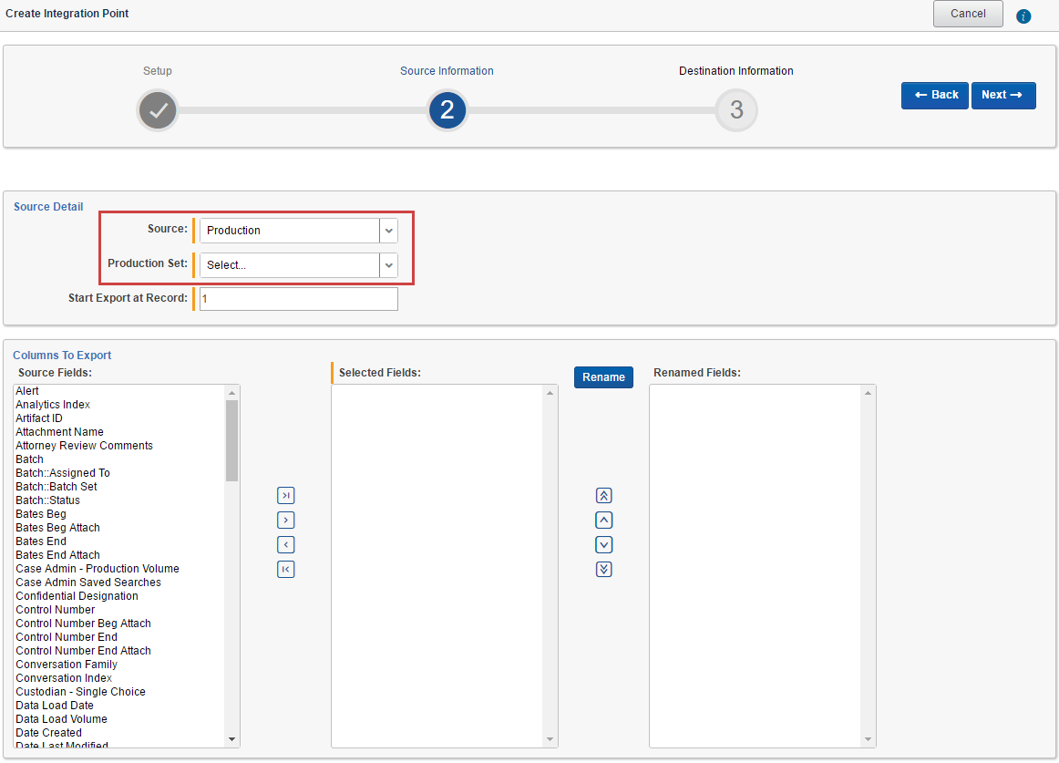Click Selected Fields scrollbar down arrow

550,739
